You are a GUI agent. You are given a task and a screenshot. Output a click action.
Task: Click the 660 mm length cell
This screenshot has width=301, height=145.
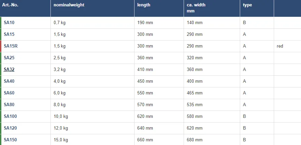tap(145, 140)
